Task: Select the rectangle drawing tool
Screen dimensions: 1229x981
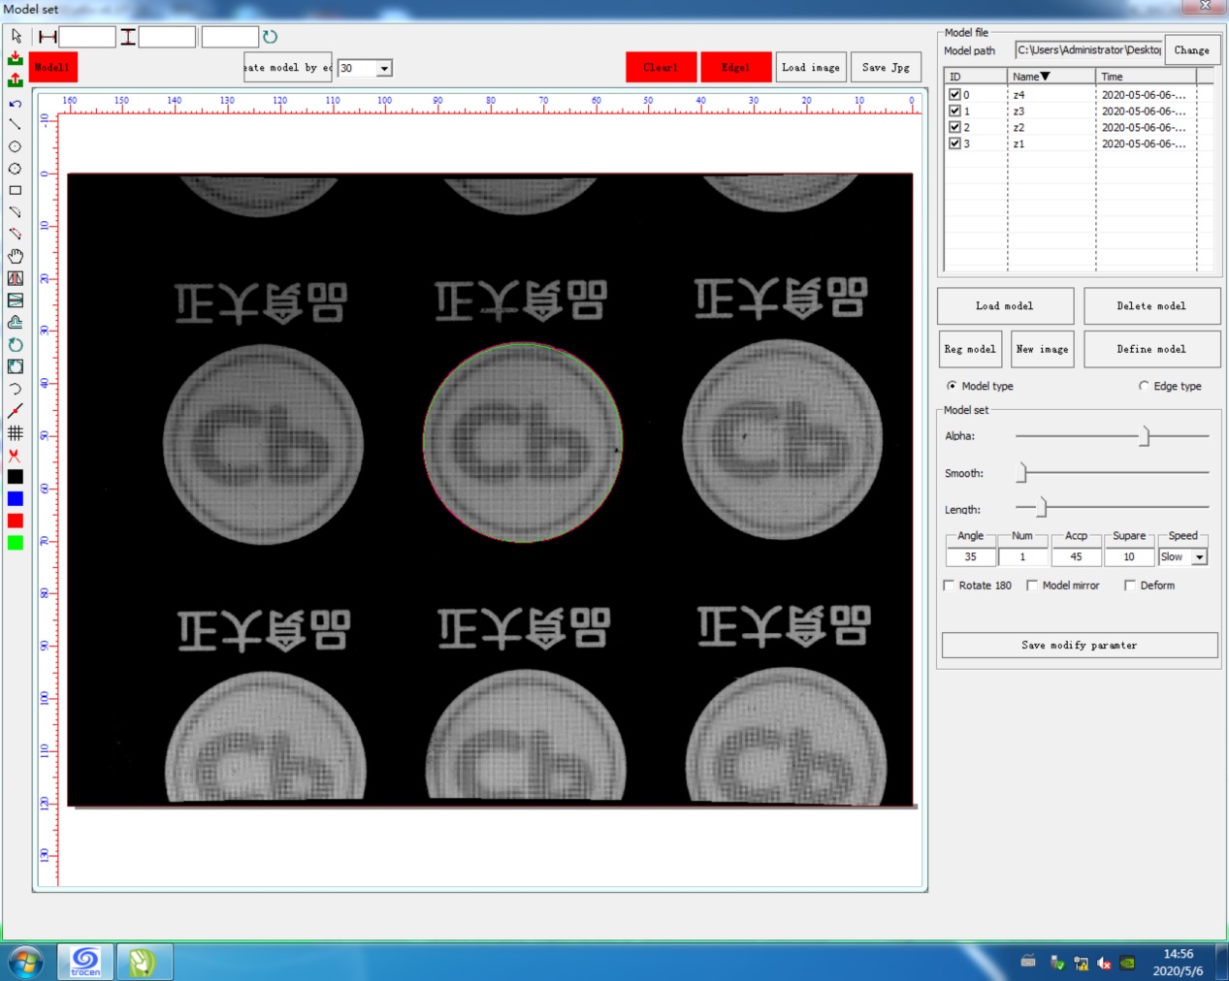Action: (x=15, y=191)
